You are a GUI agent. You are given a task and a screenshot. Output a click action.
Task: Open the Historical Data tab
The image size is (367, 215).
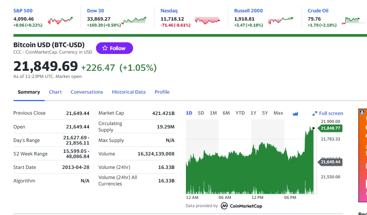pyautogui.click(x=129, y=92)
